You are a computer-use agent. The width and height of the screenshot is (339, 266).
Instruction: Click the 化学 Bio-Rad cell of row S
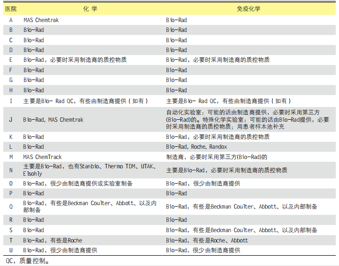pyautogui.click(x=33, y=230)
